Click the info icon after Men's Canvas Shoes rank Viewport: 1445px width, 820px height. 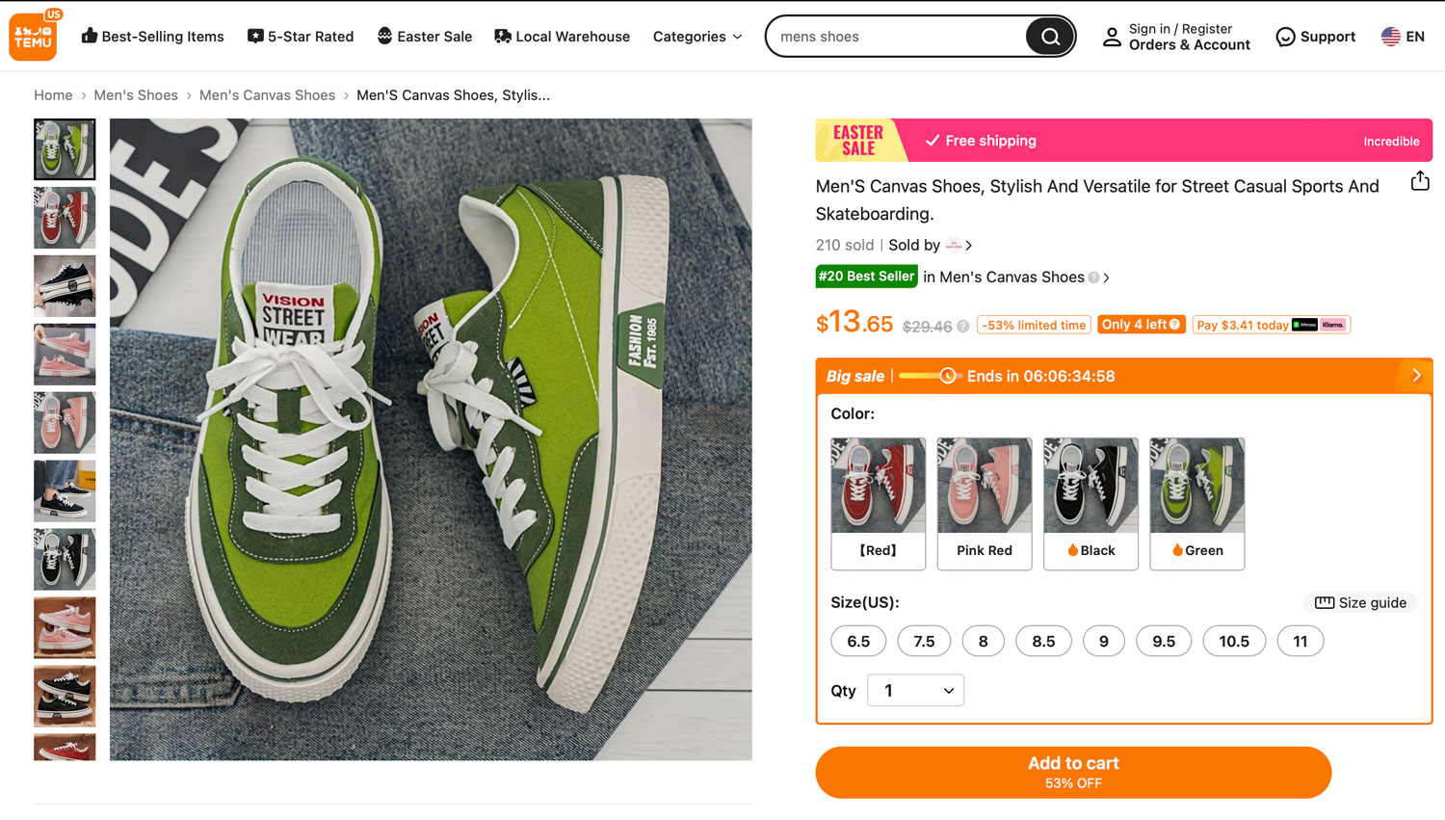(x=1093, y=278)
